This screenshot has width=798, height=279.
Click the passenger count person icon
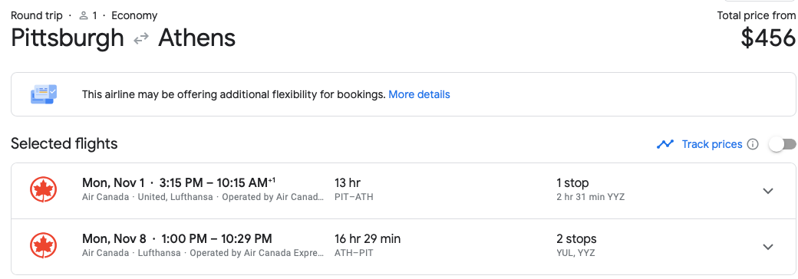pos(84,16)
